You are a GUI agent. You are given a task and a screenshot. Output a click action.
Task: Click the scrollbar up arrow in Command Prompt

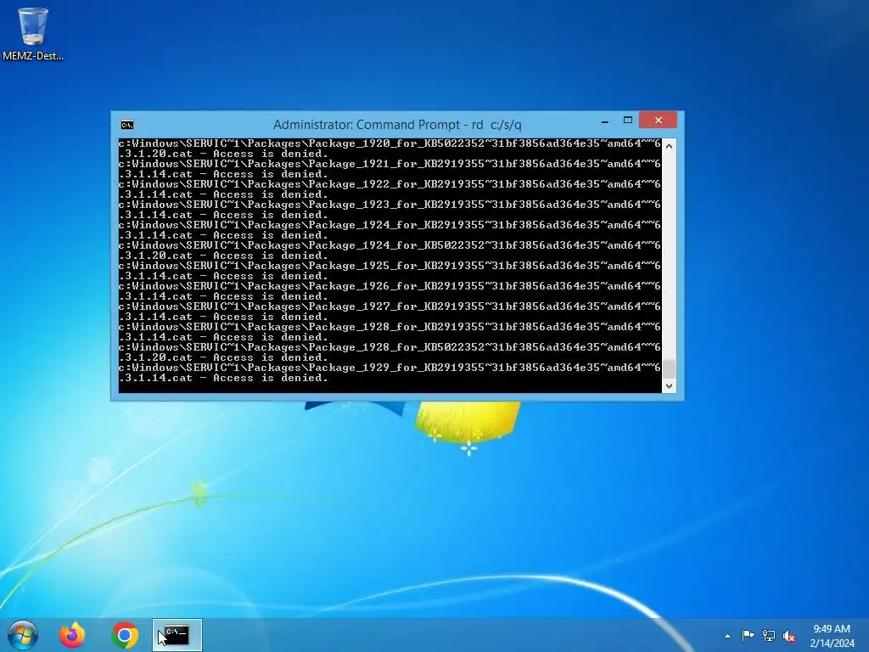[x=669, y=146]
